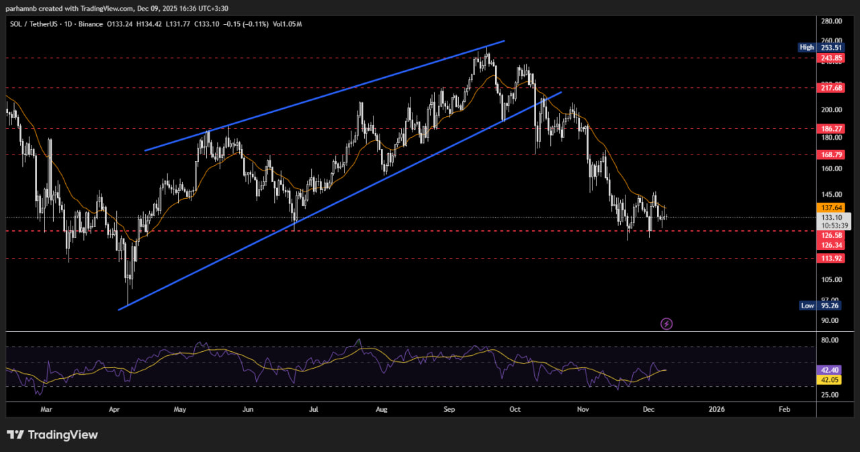860x452 pixels.
Task: Click the 168.79 red price label
Action: coord(831,154)
